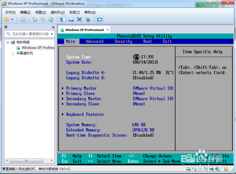
Task: Click Send Ctrl+Alt+Del toolbar icon
Action: (x=23, y=19)
